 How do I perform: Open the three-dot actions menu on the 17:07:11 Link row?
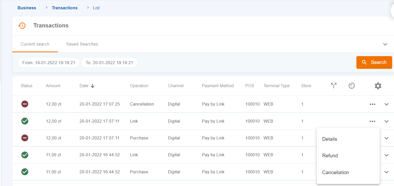(372, 121)
